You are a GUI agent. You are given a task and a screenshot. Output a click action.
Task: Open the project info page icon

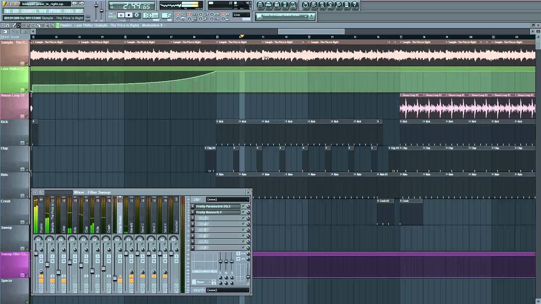(346, 5)
